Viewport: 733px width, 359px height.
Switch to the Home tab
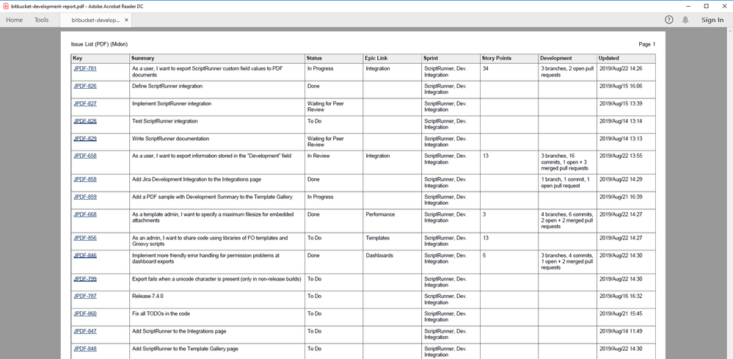click(x=14, y=20)
